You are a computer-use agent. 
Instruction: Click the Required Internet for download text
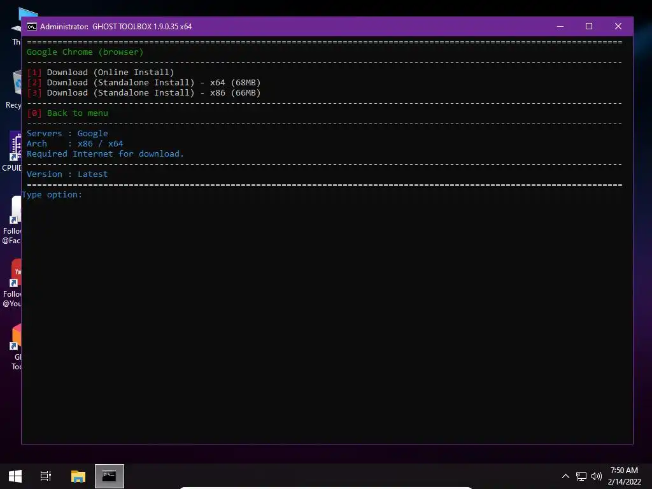[x=105, y=154]
